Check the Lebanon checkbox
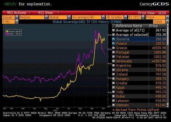Viewport: 171px width, 122px height. coord(113,101)
